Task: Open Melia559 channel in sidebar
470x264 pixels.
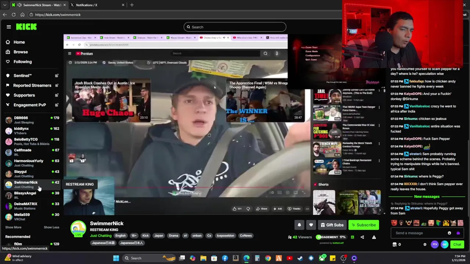Action: click(32, 217)
